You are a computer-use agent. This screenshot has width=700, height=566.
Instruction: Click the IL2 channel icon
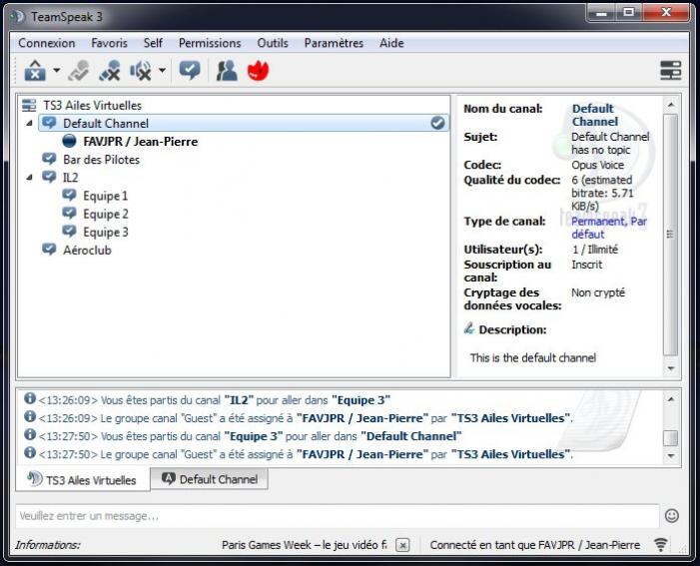[49, 177]
